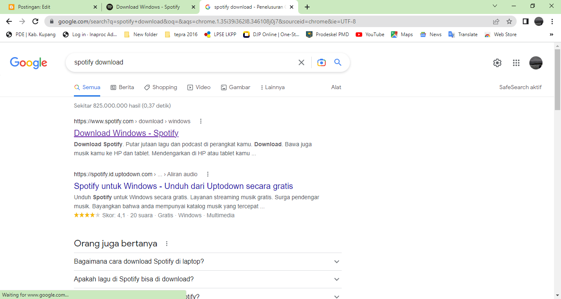Open the Chrome profile avatar in toolbar
This screenshot has height=299, width=561.
click(539, 21)
